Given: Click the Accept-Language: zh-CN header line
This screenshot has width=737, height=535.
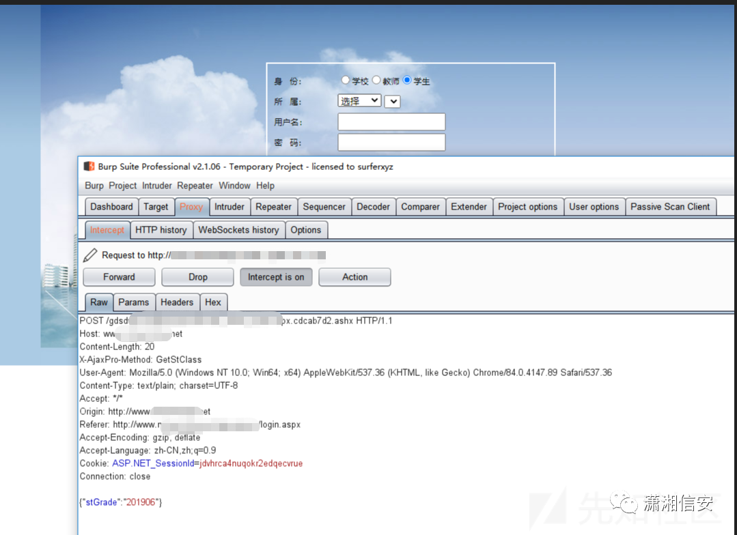Looking at the screenshot, I should click(x=148, y=450).
